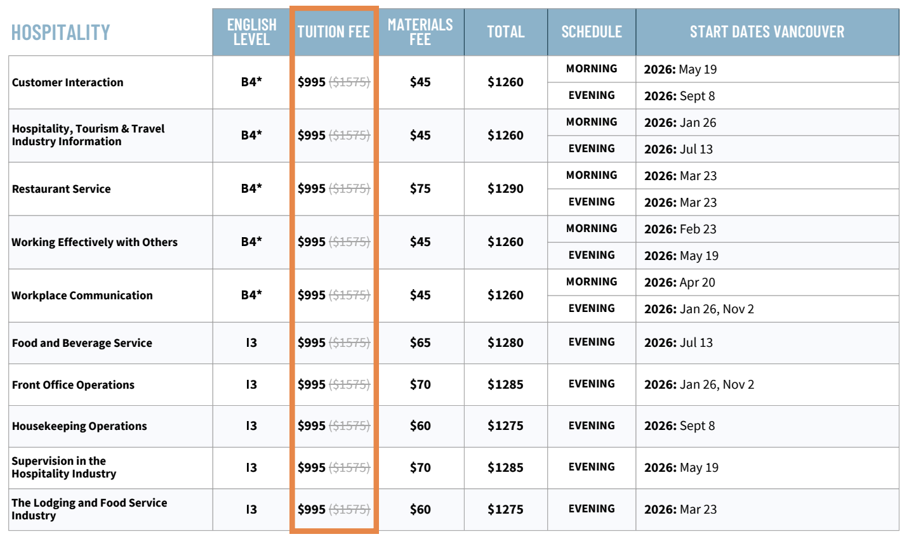The width and height of the screenshot is (909, 539).
Task: Click Supervision in the Hospitality Industry course
Action: click(63, 467)
